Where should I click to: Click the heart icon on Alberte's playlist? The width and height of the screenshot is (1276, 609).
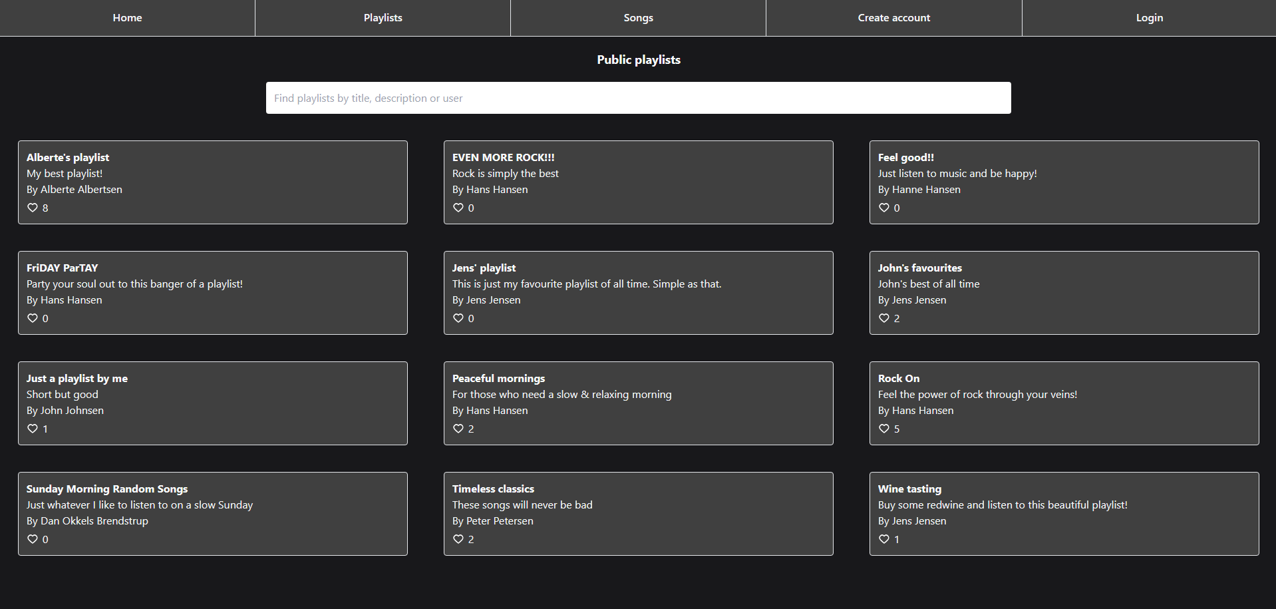(x=32, y=208)
